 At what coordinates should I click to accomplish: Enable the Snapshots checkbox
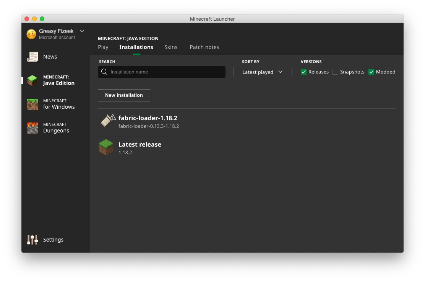[335, 72]
